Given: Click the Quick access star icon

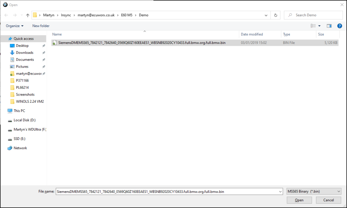Looking at the screenshot, I should pyautogui.click(x=10, y=38).
